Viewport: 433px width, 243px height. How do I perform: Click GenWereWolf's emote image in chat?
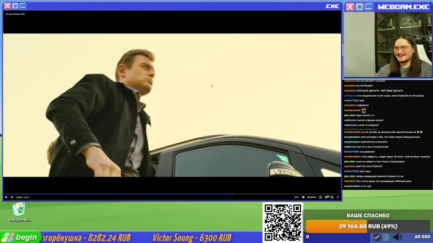click(x=364, y=110)
